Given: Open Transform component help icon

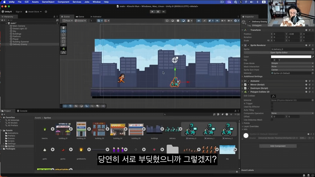Looking at the screenshot, I should (x=306, y=30).
